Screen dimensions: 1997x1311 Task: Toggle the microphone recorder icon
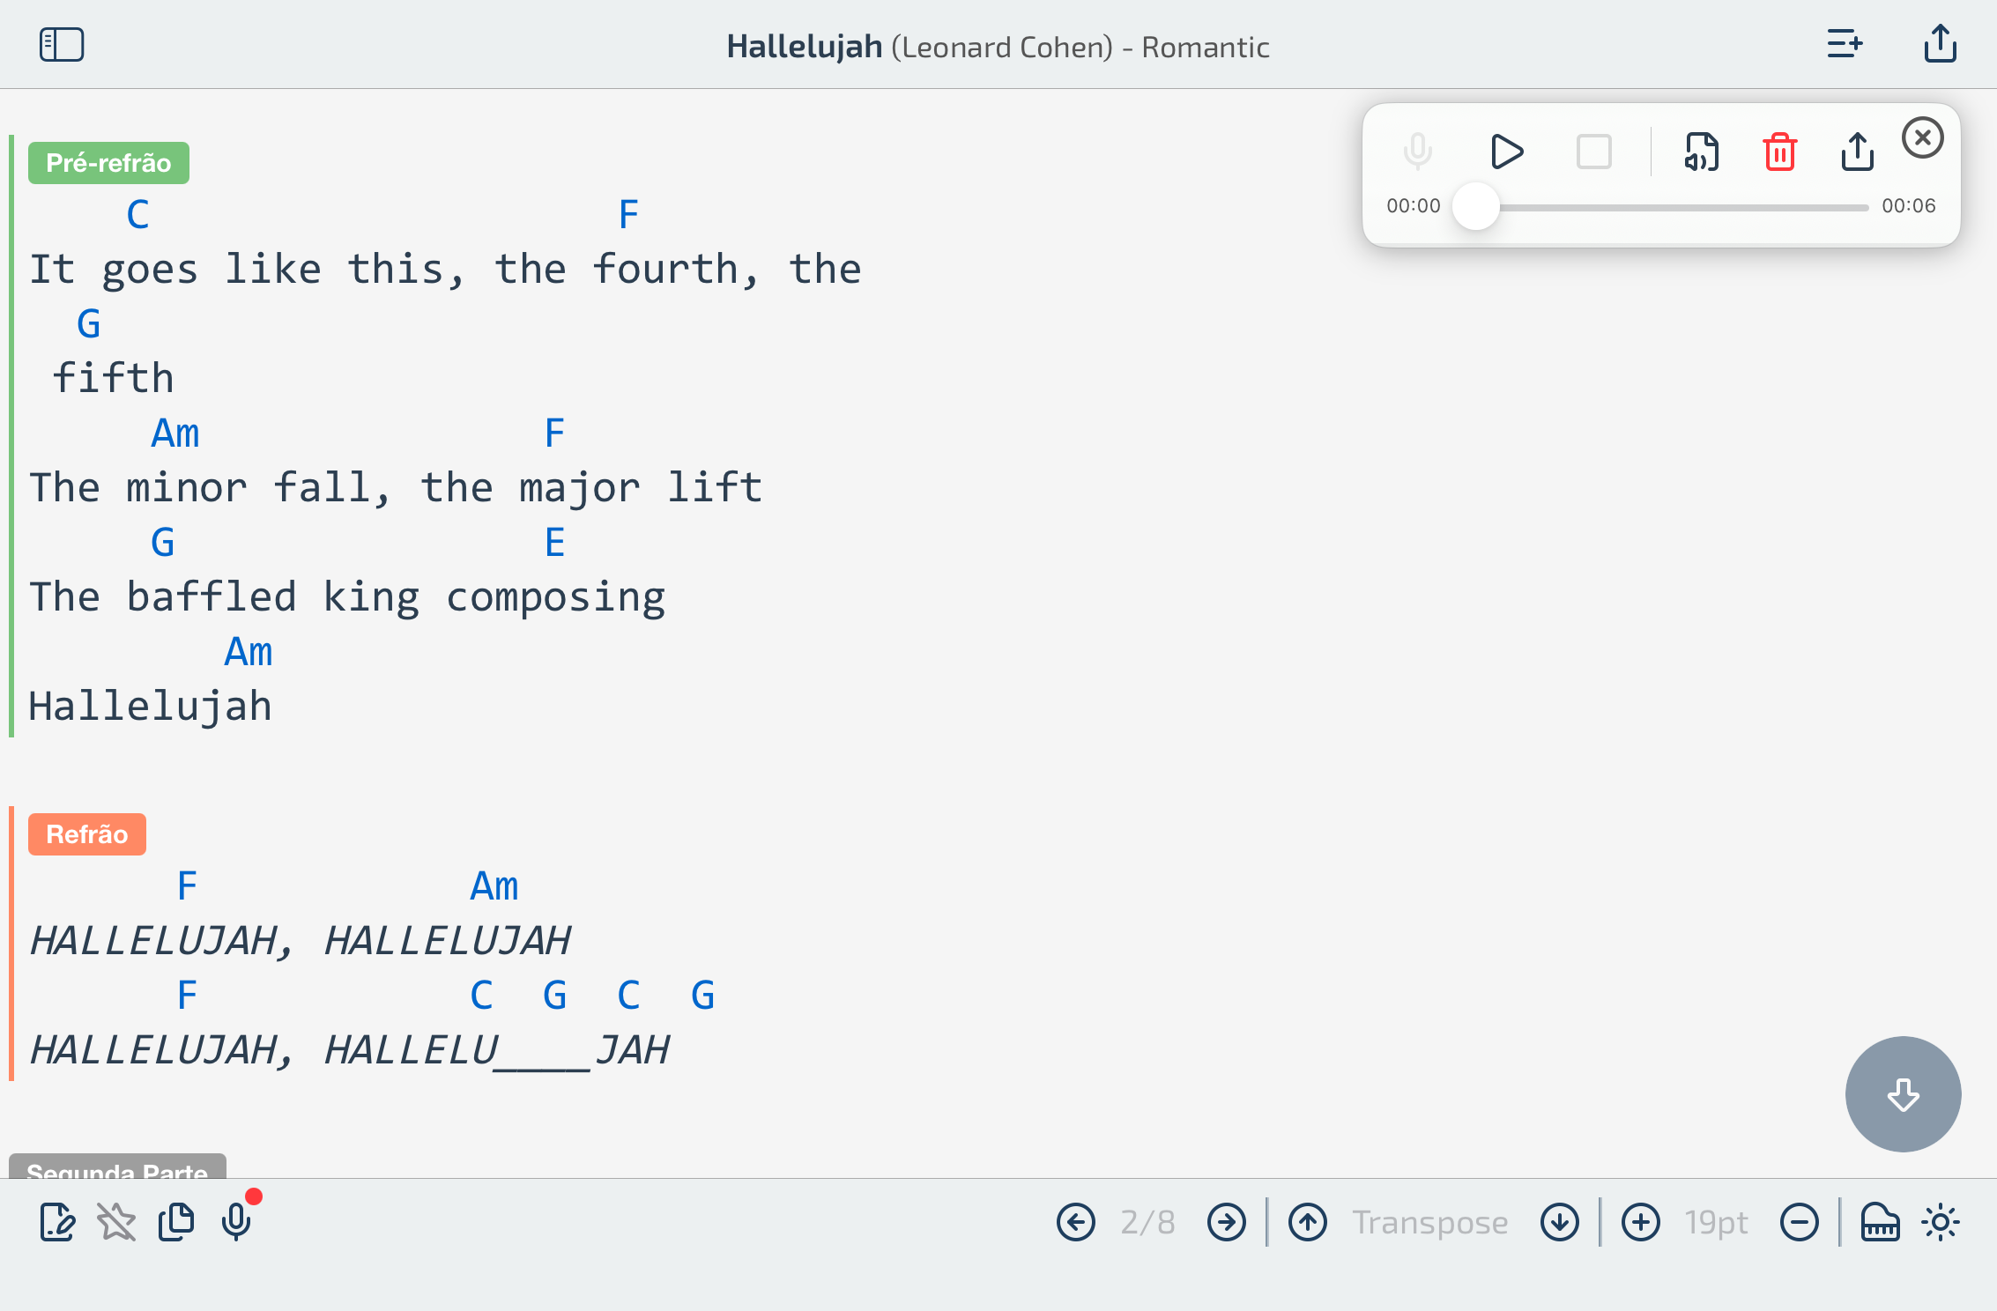click(236, 1222)
